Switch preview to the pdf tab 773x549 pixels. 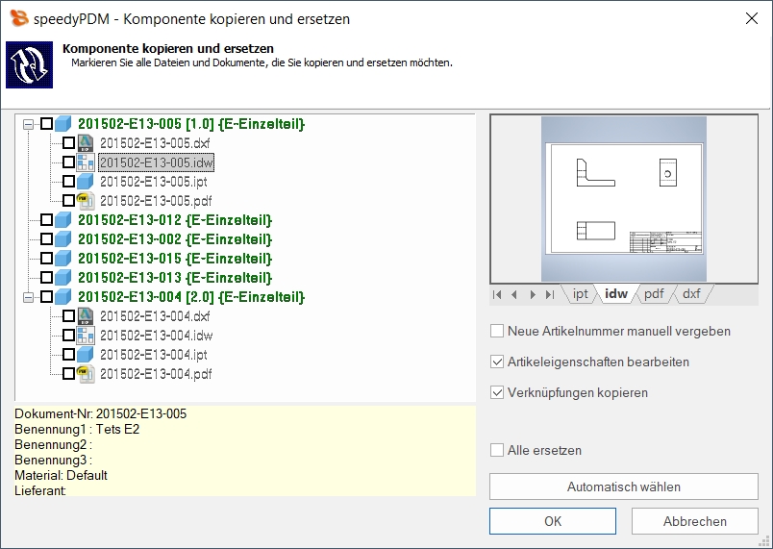[x=654, y=294]
